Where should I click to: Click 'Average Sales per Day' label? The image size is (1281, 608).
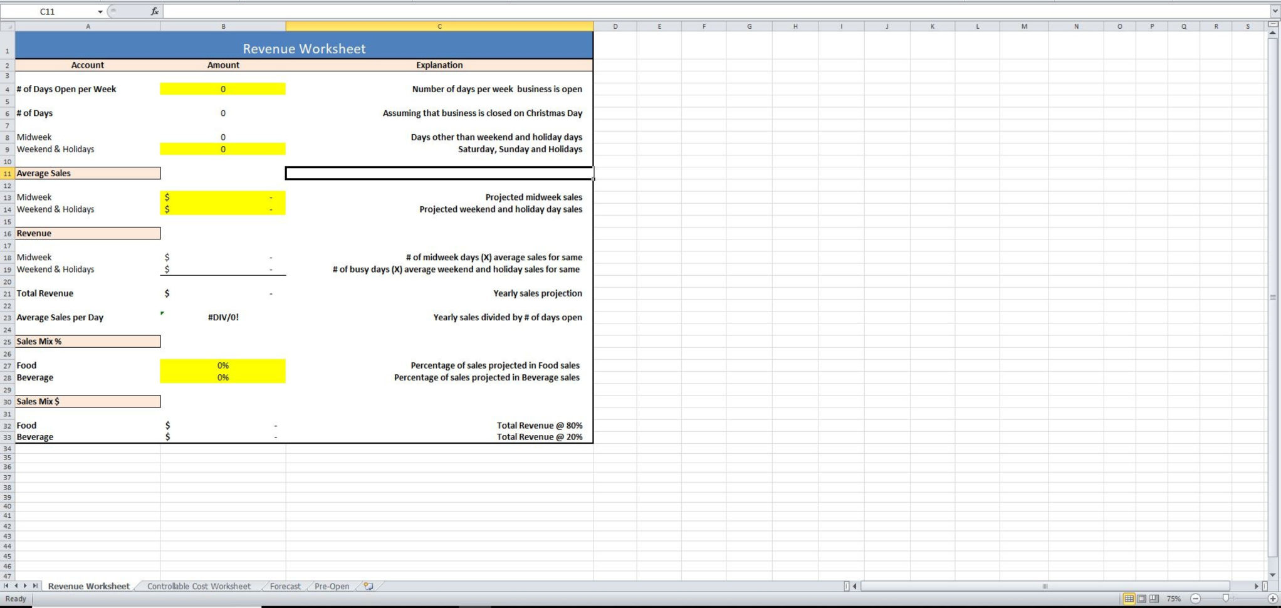point(60,317)
